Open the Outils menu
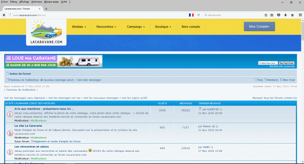The height and width of the screenshot is (164, 304). coord(64,2)
